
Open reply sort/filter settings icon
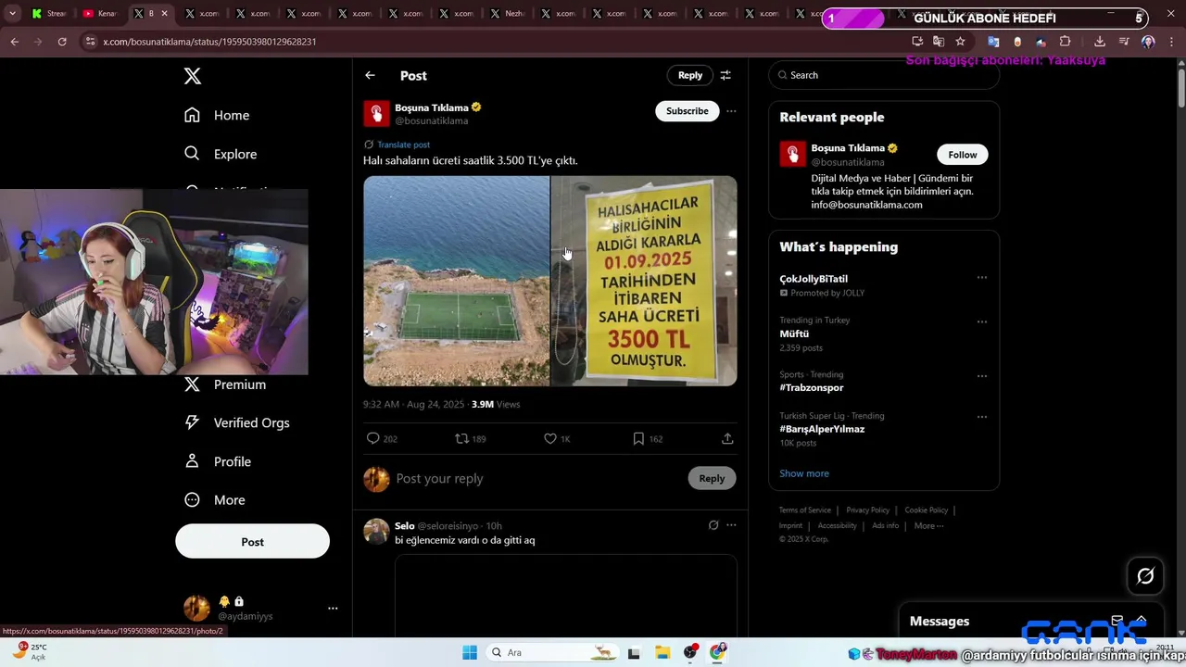click(725, 75)
